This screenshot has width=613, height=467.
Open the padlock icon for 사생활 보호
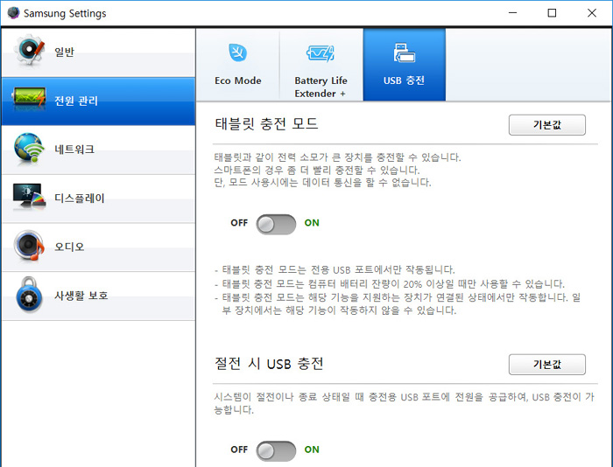(29, 296)
